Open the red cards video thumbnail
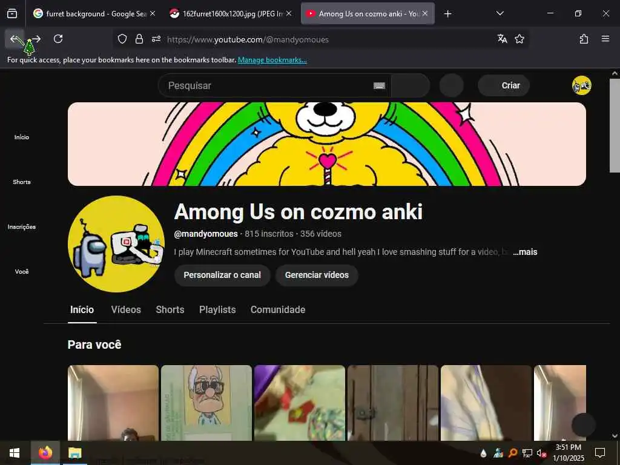 tap(300, 403)
